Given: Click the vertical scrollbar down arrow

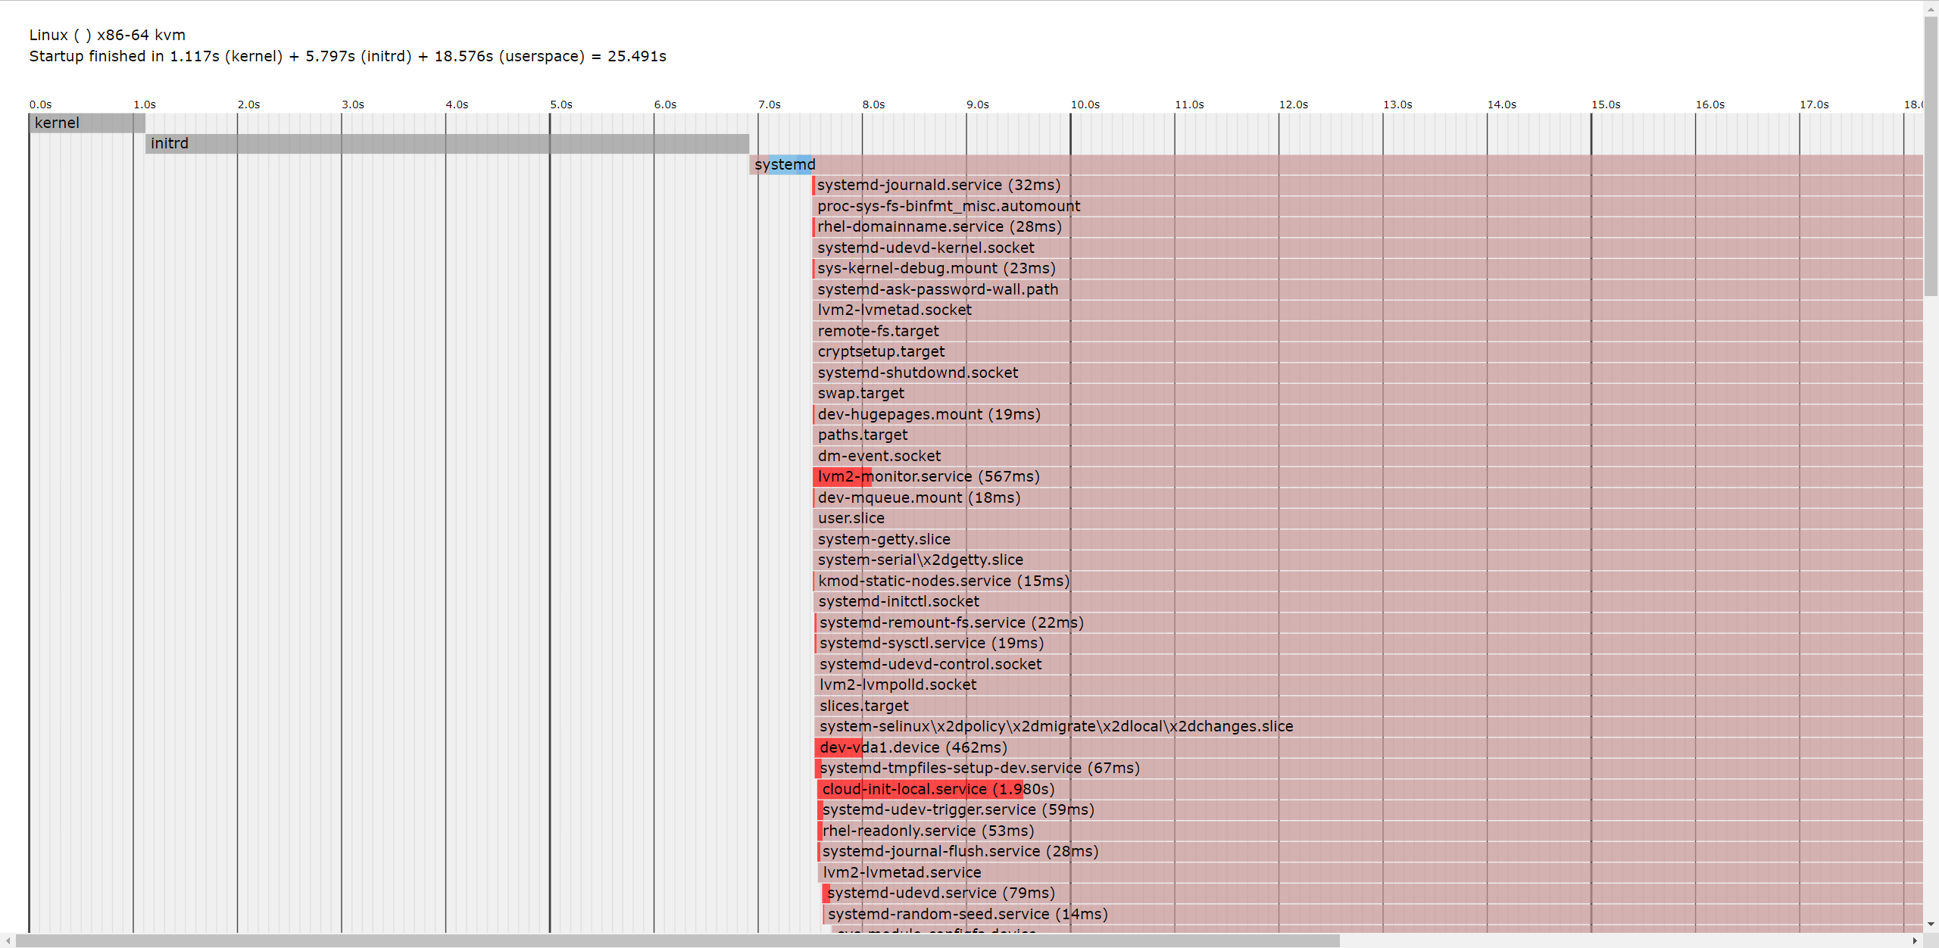Looking at the screenshot, I should pos(1931,925).
